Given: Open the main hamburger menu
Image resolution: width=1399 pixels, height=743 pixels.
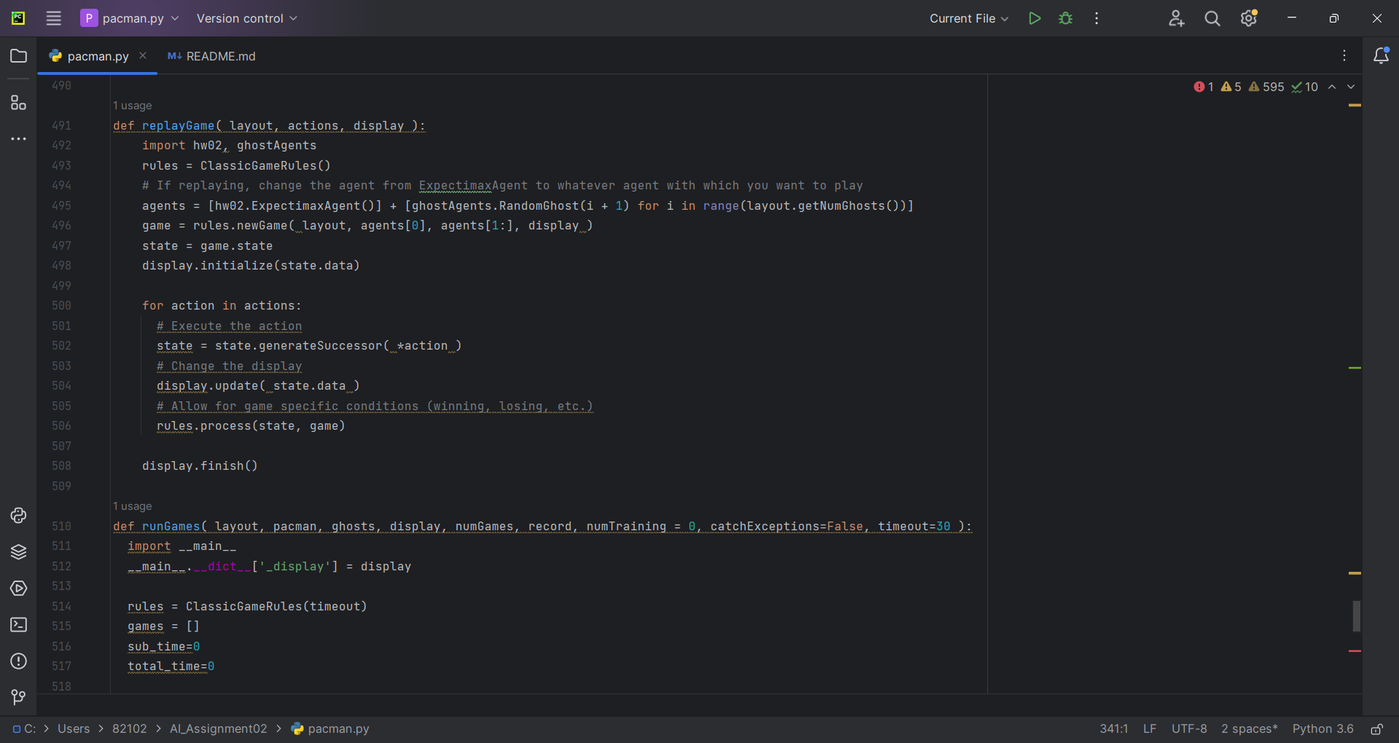Looking at the screenshot, I should click(x=53, y=18).
